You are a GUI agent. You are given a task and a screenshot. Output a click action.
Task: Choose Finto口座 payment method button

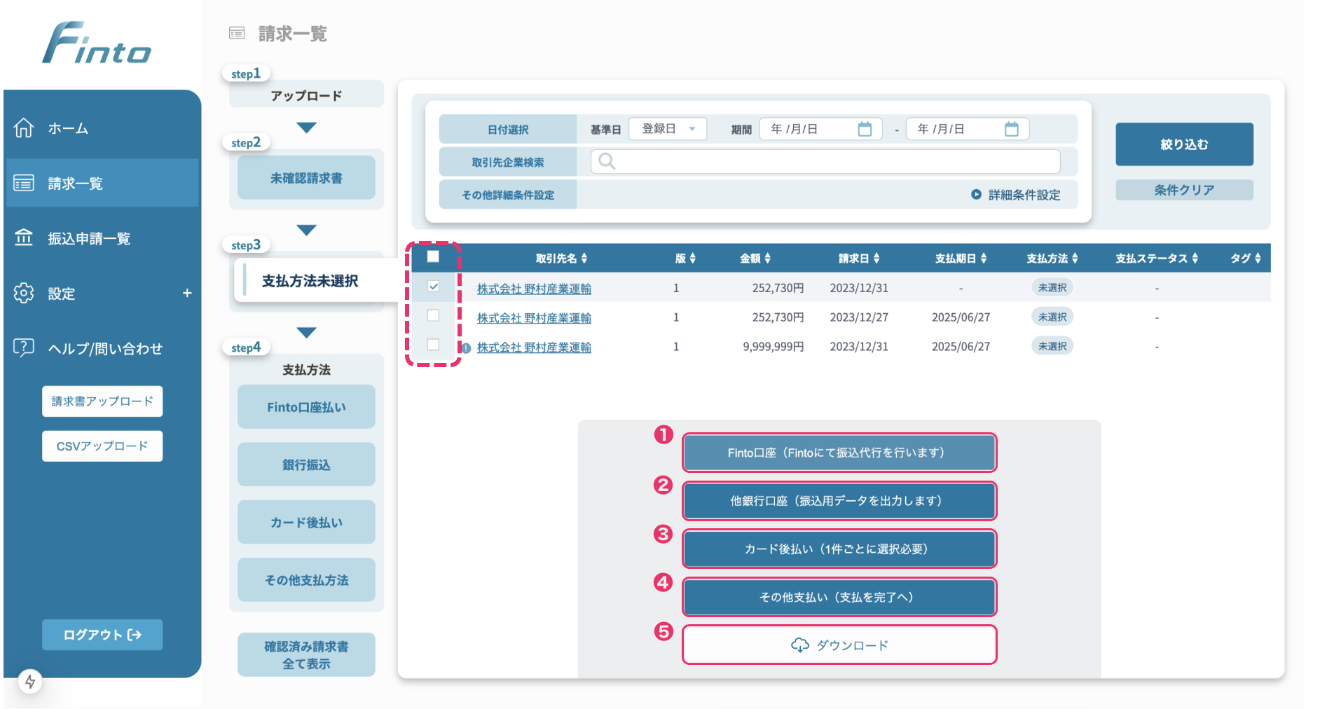point(839,453)
